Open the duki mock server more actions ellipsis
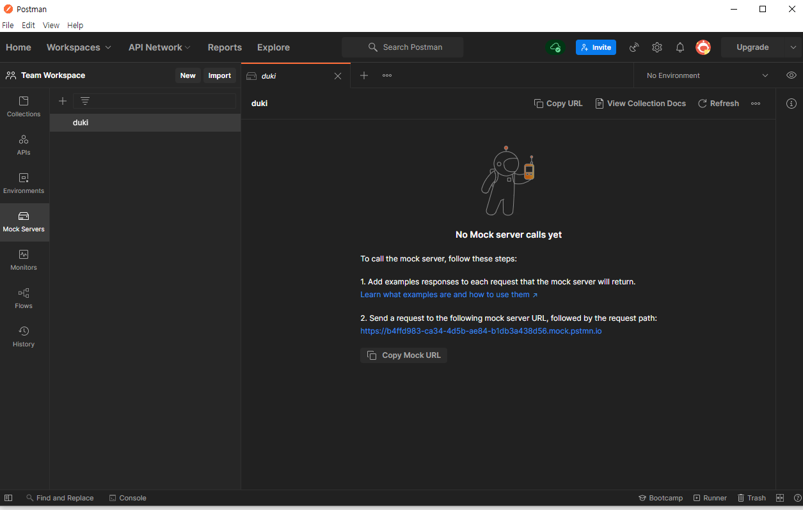The image size is (803, 510). (x=756, y=104)
